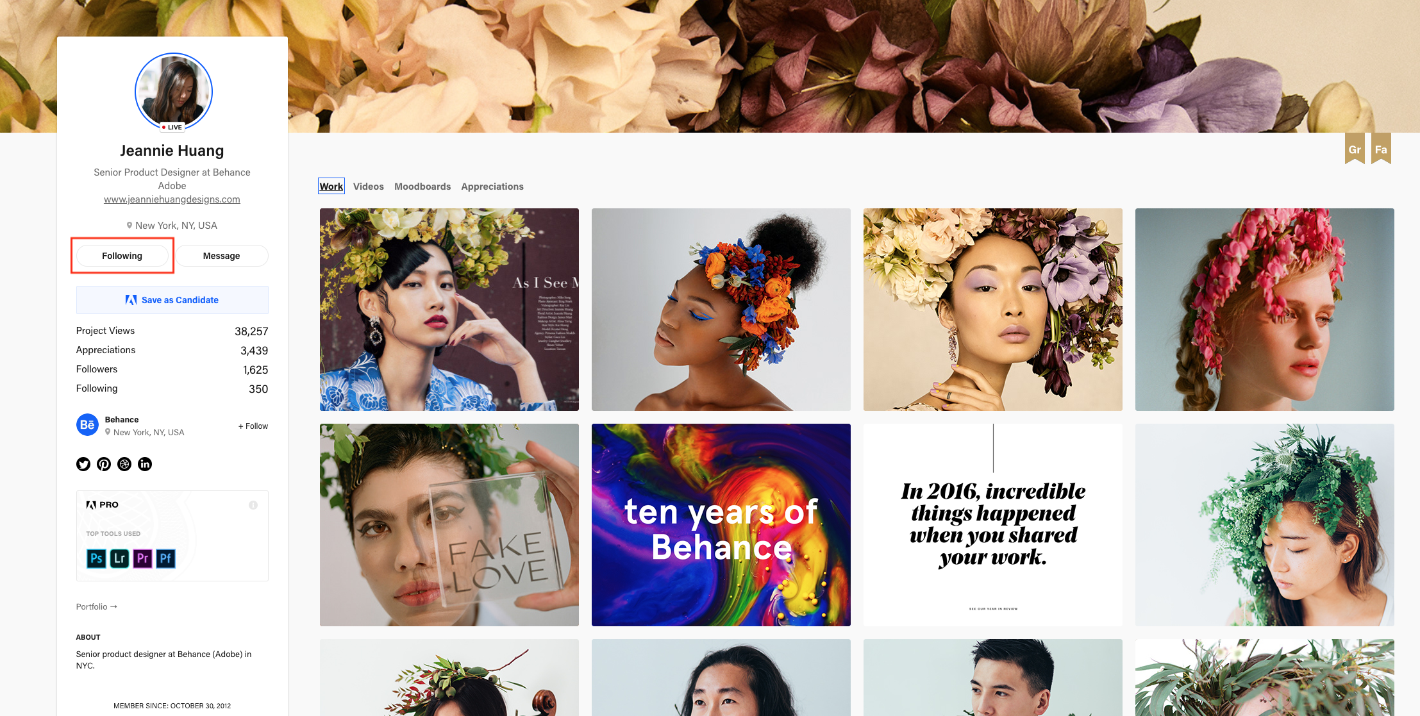This screenshot has width=1420, height=716.
Task: Click the Photoshop tool icon
Action: 96,558
